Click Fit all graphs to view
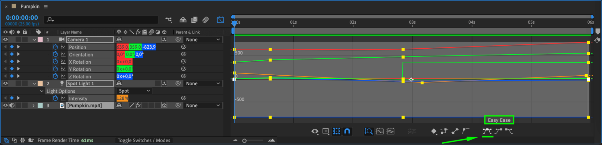Image resolution: width=602 pixels, height=145 pixels. [390, 131]
